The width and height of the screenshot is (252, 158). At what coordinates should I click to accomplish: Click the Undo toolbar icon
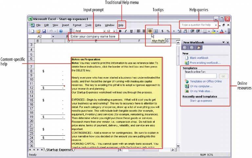point(51,31)
